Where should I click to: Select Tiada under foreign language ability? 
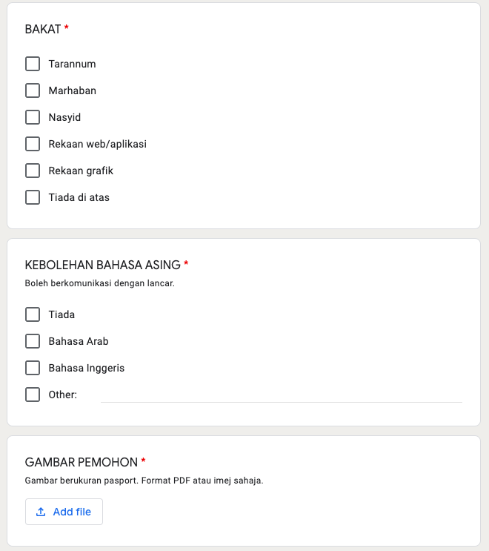coord(33,314)
